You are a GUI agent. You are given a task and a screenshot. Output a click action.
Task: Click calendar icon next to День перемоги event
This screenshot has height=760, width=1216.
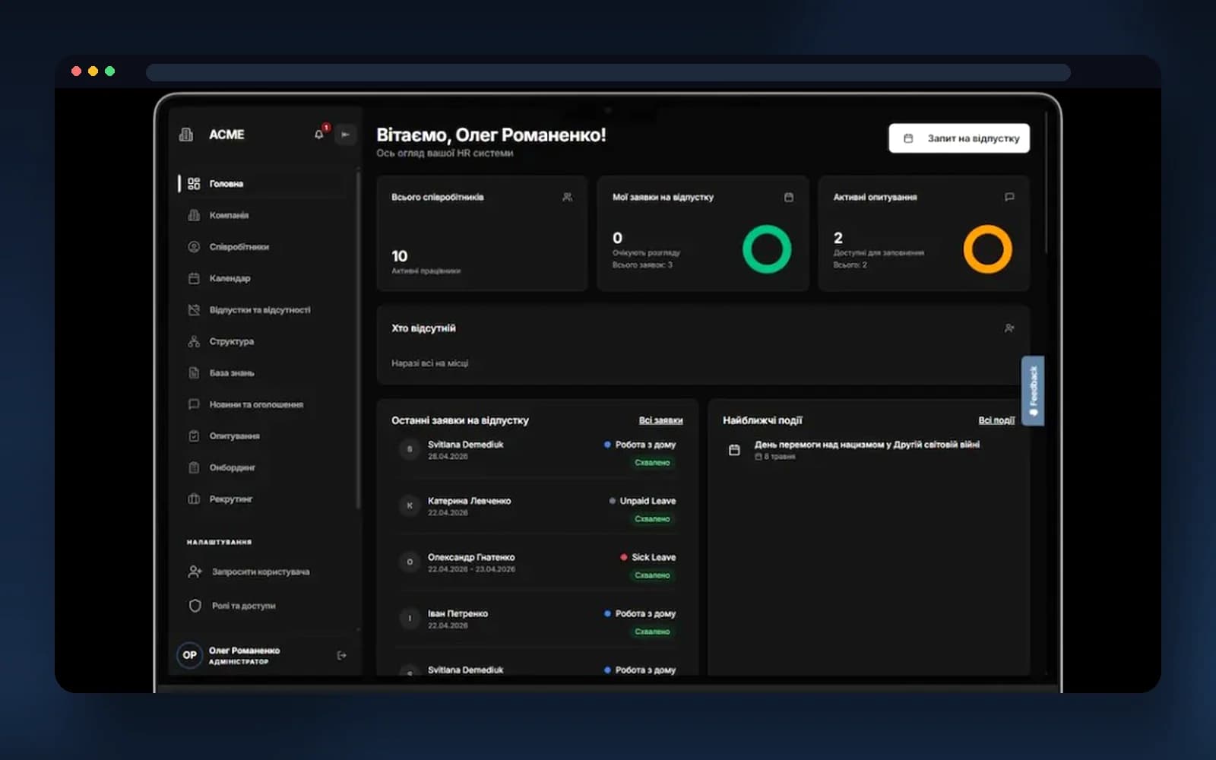coord(734,450)
